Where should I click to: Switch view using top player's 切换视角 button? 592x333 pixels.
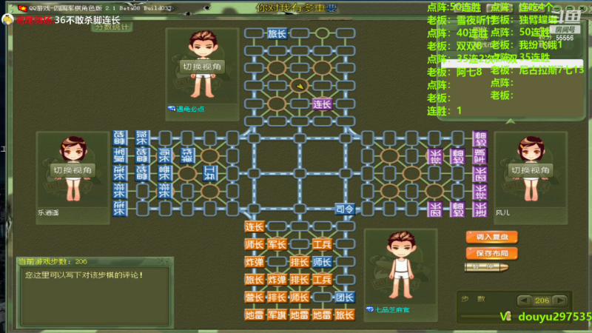(x=202, y=67)
